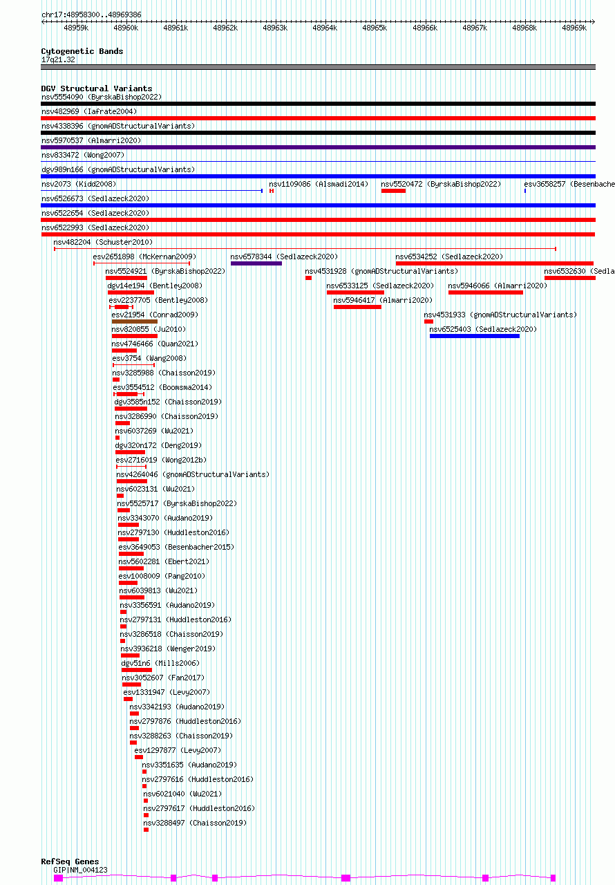Select nsv6526673 (Sedlazeck2020) label
This screenshot has height=885, width=615.
pyautogui.click(x=95, y=198)
